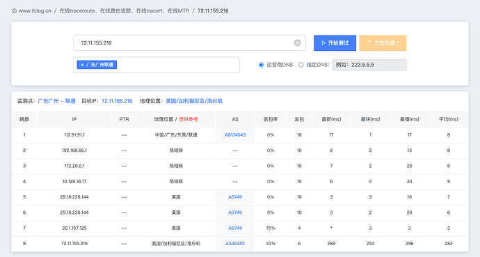Open www.itdog.cn breadcrumb link

(35, 10)
